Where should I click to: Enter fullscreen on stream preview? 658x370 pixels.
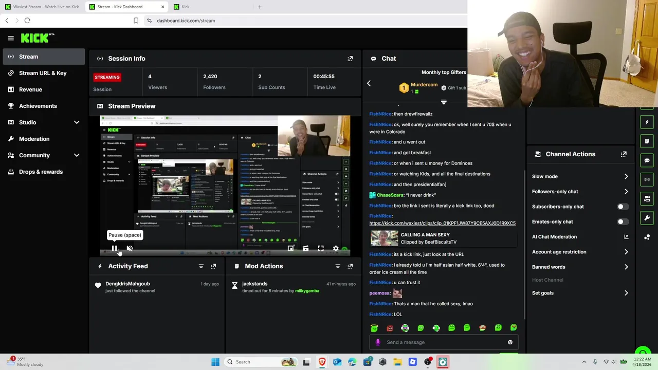tap(320, 249)
